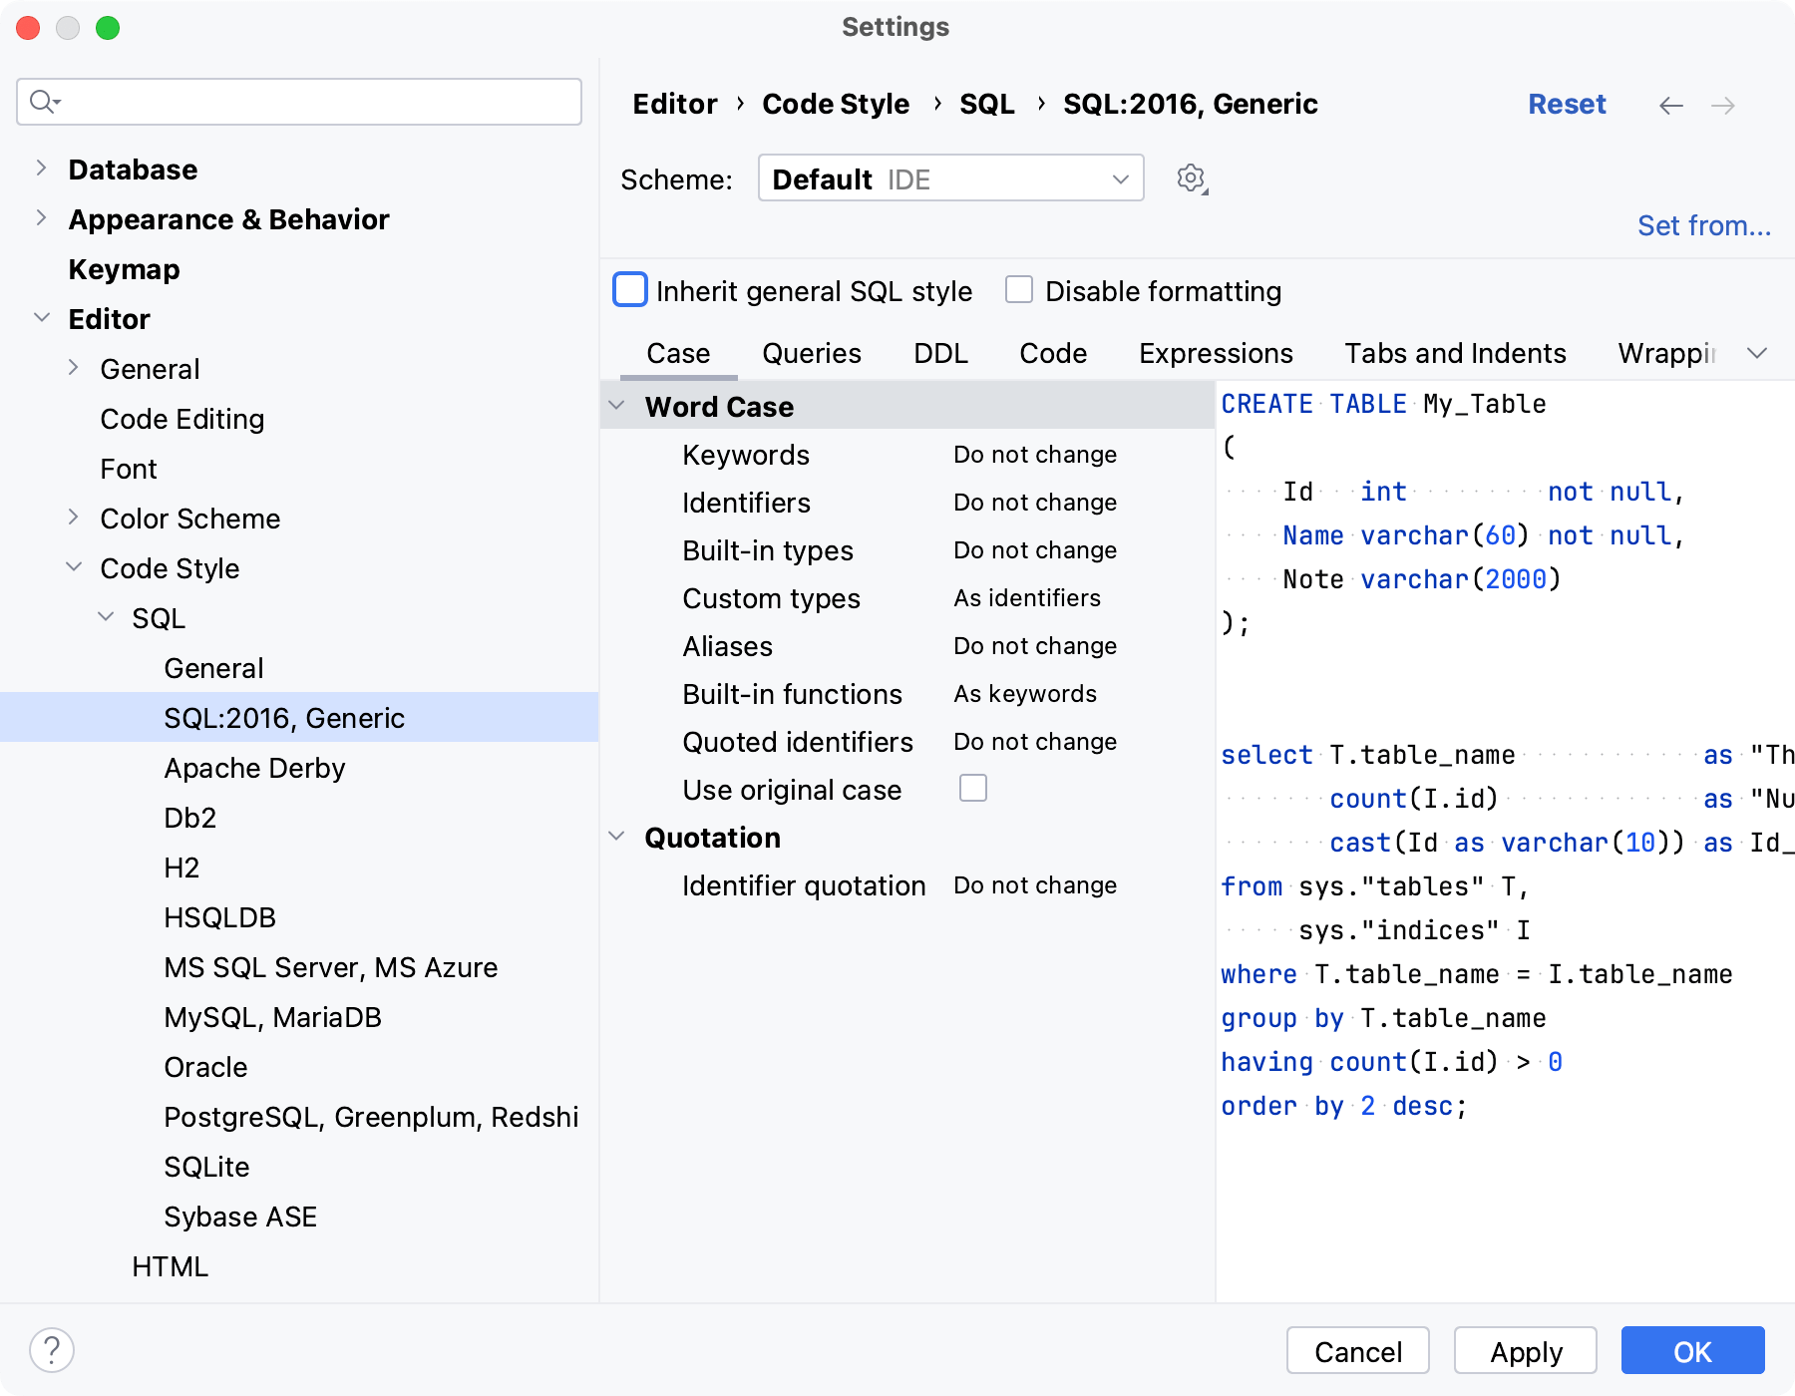Click the forward navigation arrow
1795x1396 pixels.
[1723, 106]
